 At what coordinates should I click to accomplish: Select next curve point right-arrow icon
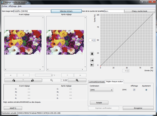pos(92,65)
